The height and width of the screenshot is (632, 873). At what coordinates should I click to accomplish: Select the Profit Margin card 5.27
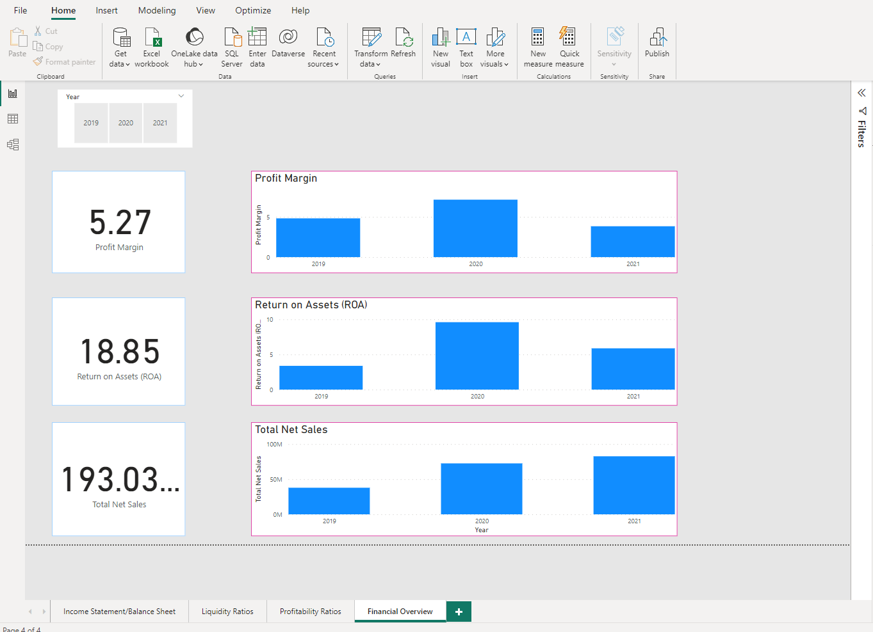tap(119, 222)
